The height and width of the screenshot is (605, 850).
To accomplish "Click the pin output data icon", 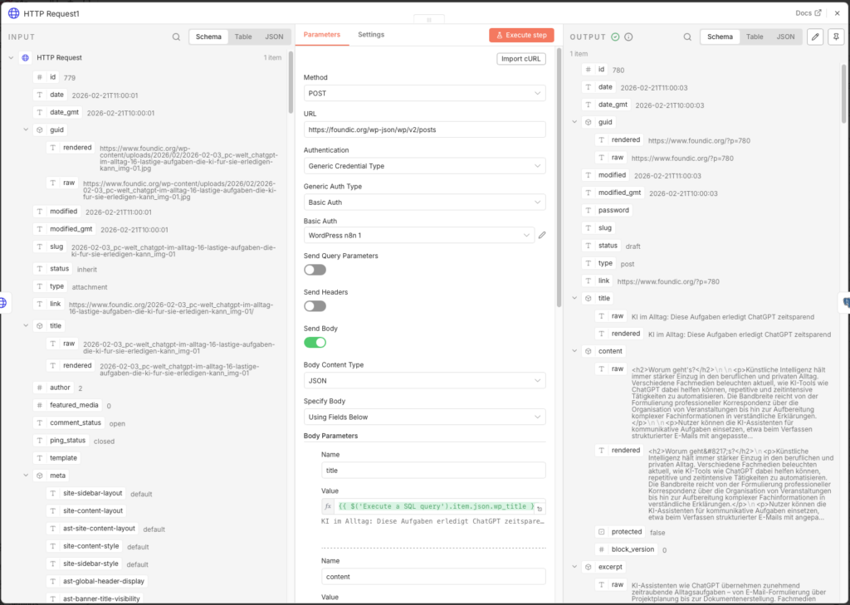I will pos(835,37).
